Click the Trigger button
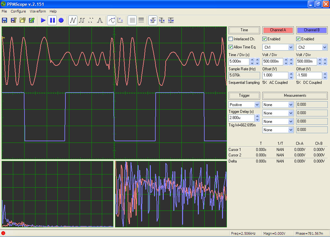The height and width of the screenshot is (237, 330). point(244,95)
